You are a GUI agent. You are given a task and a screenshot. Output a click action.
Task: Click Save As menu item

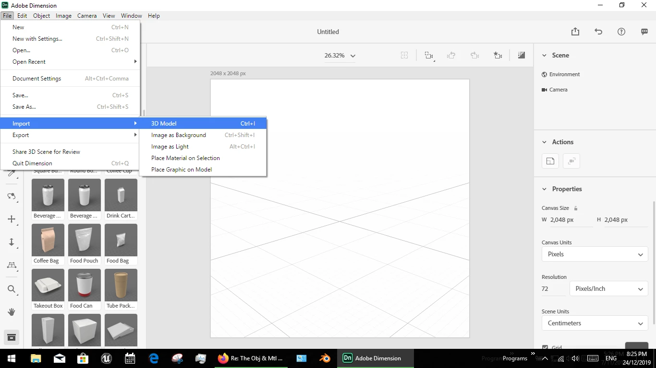click(70, 107)
